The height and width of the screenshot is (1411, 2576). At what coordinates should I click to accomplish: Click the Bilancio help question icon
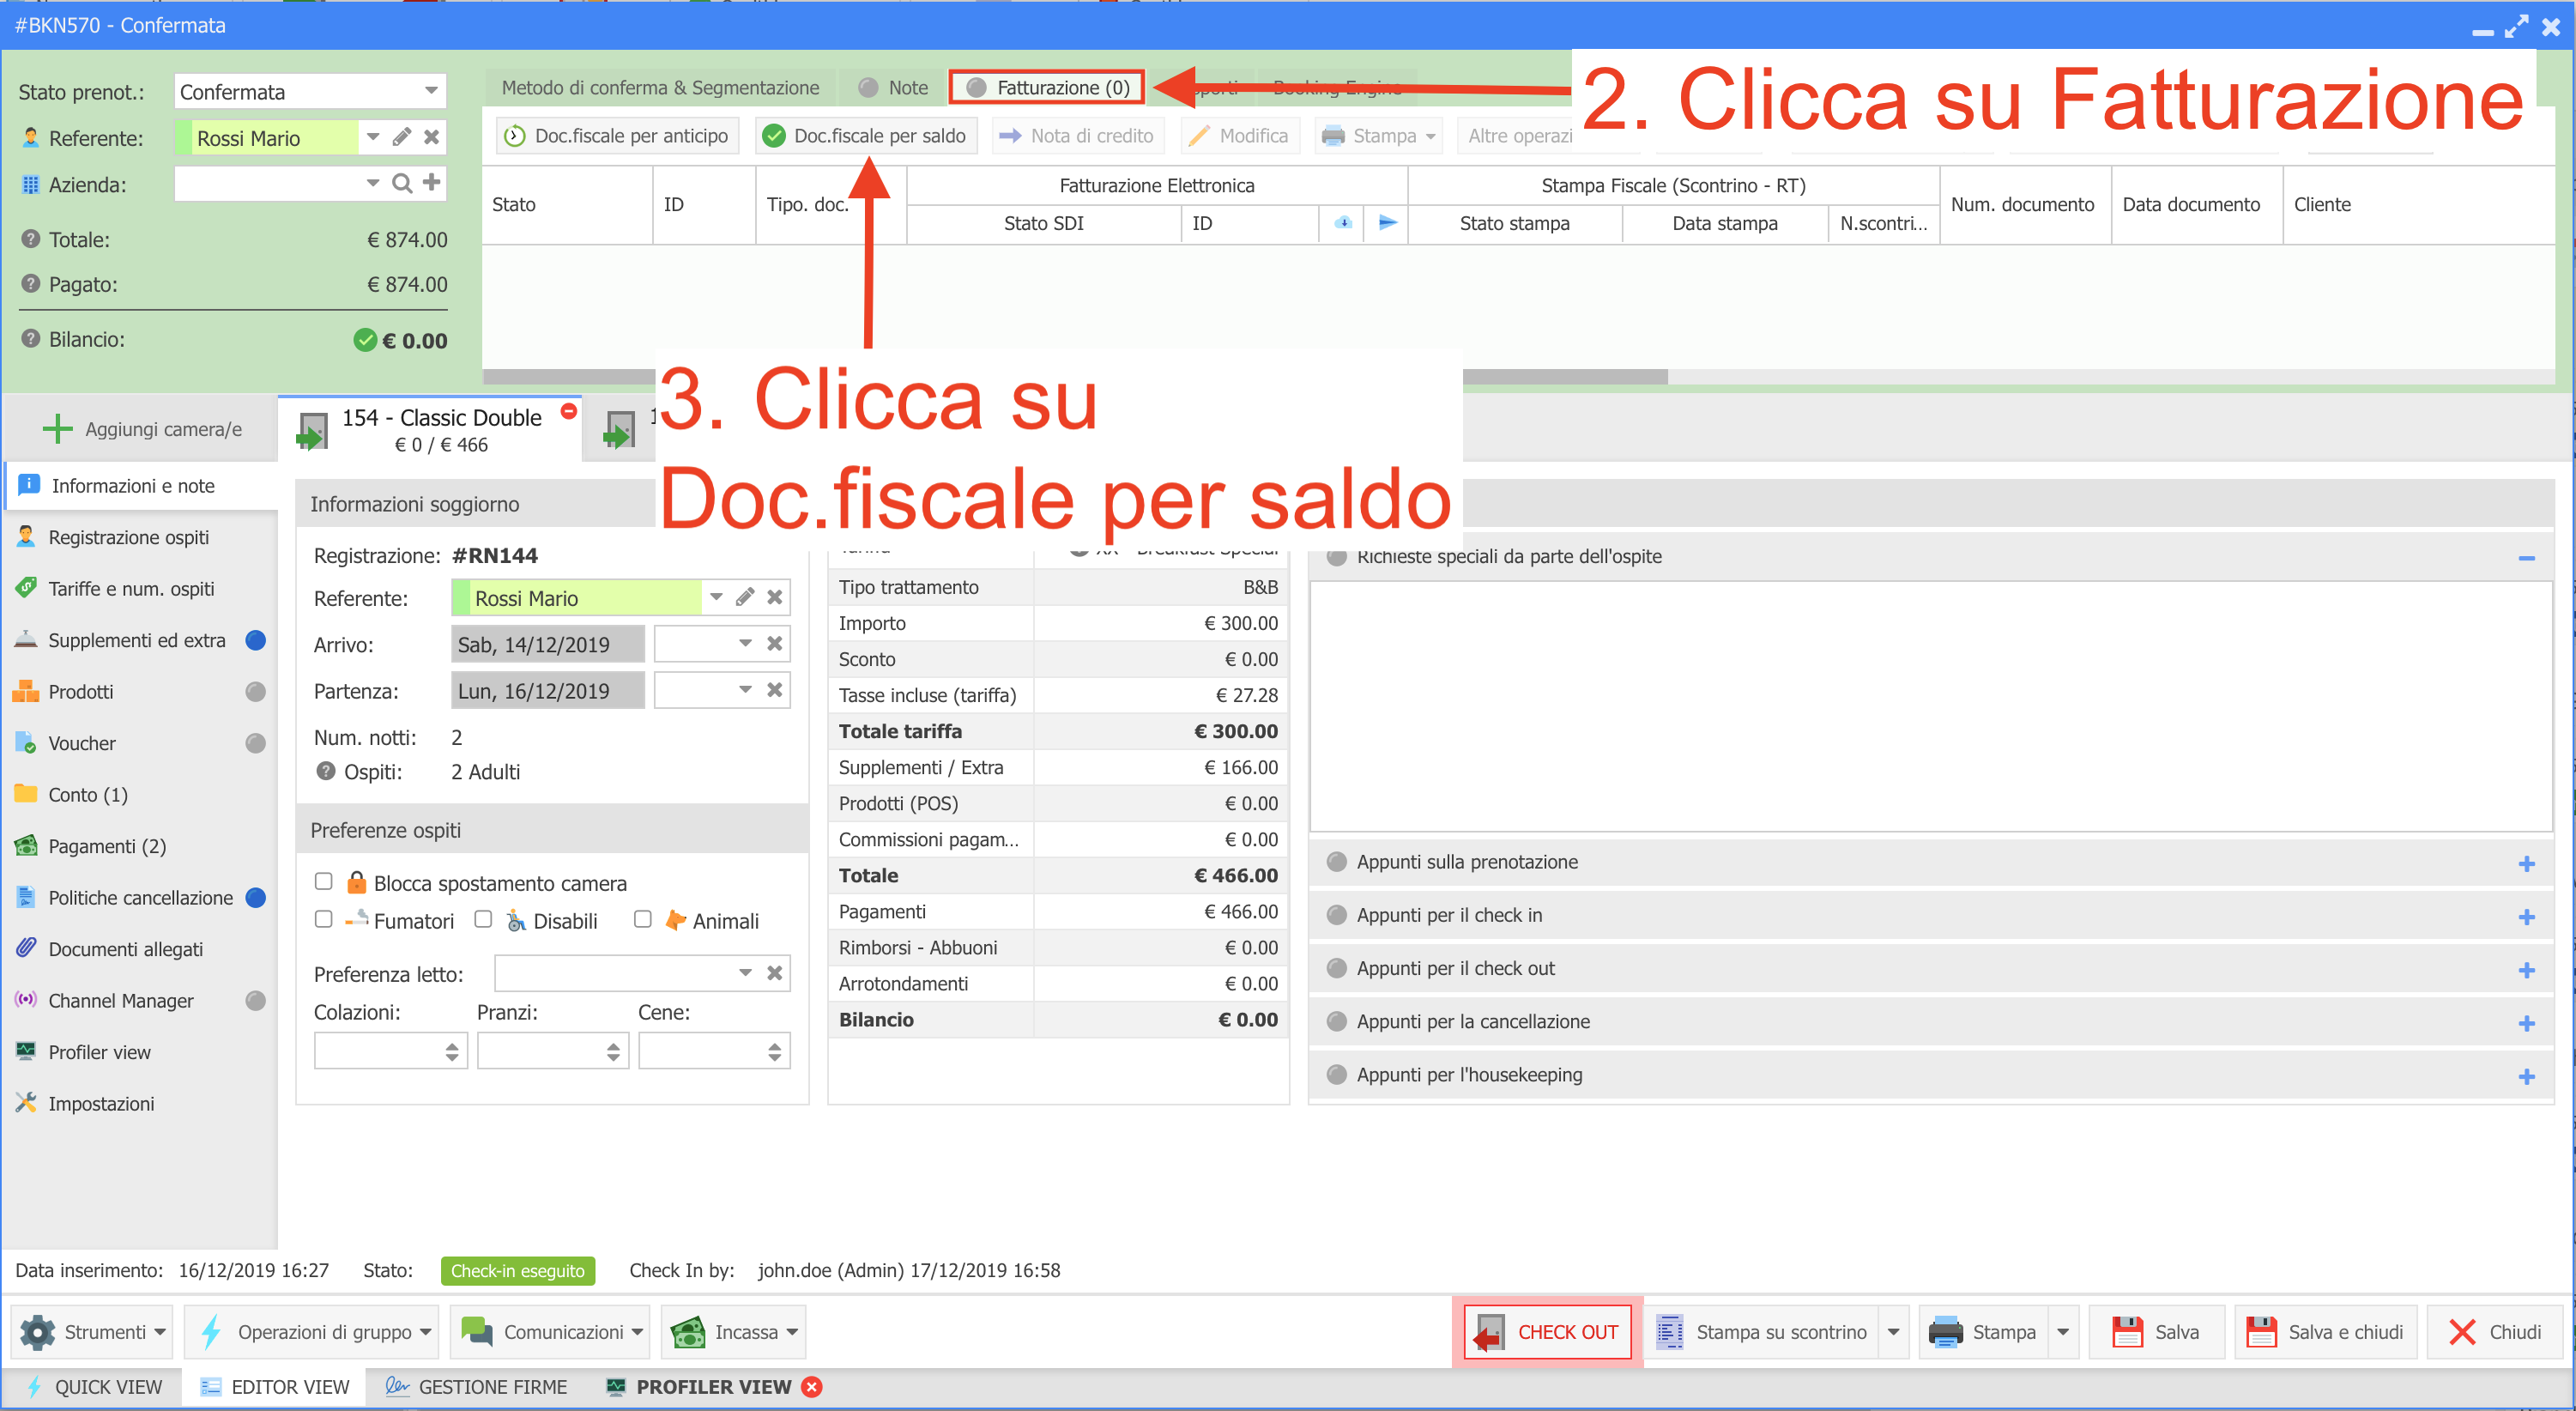click(31, 339)
